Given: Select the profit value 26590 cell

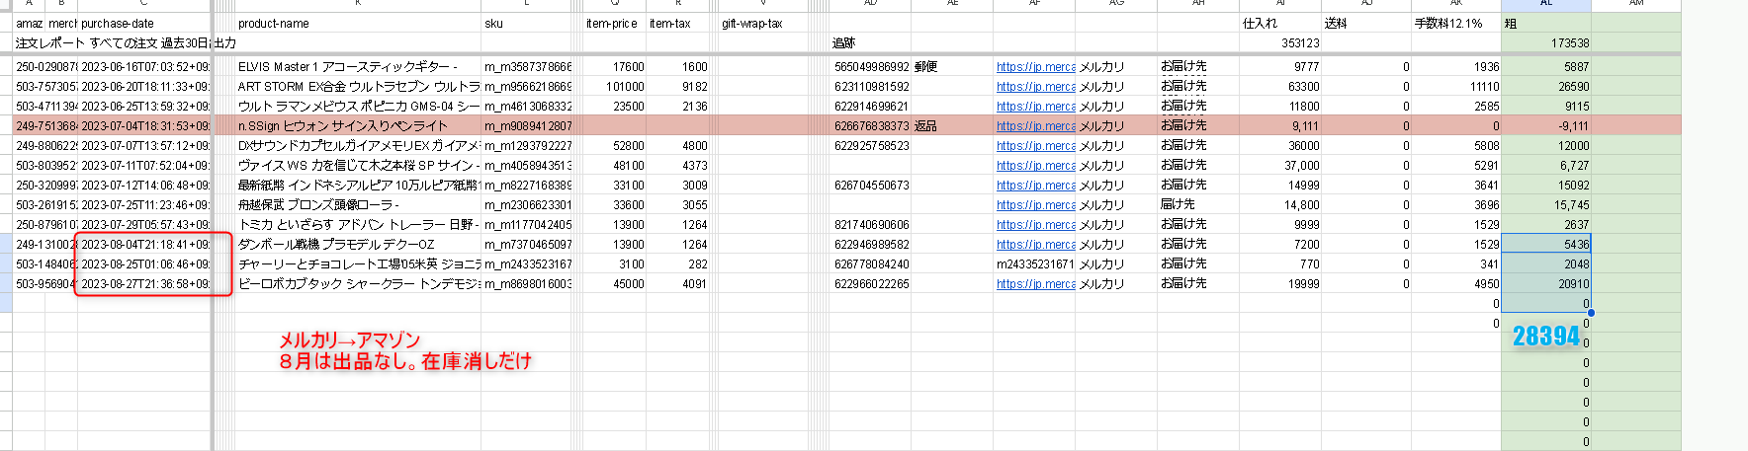Looking at the screenshot, I should (1546, 87).
